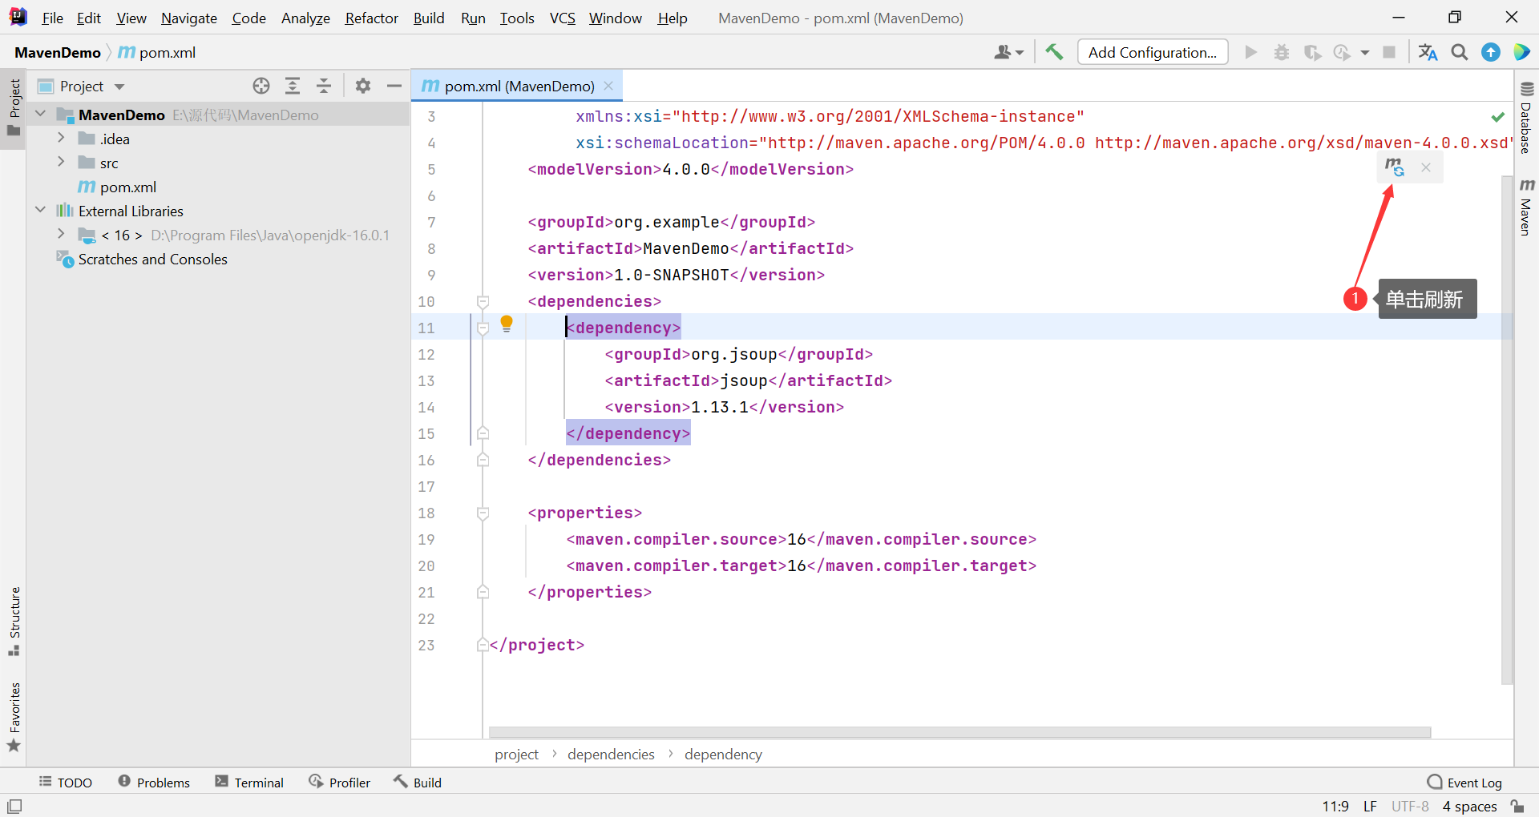Open the VCS menu
Image resolution: width=1539 pixels, height=817 pixels.
click(x=563, y=18)
